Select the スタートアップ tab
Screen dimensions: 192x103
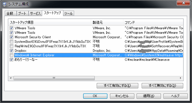click(52, 13)
